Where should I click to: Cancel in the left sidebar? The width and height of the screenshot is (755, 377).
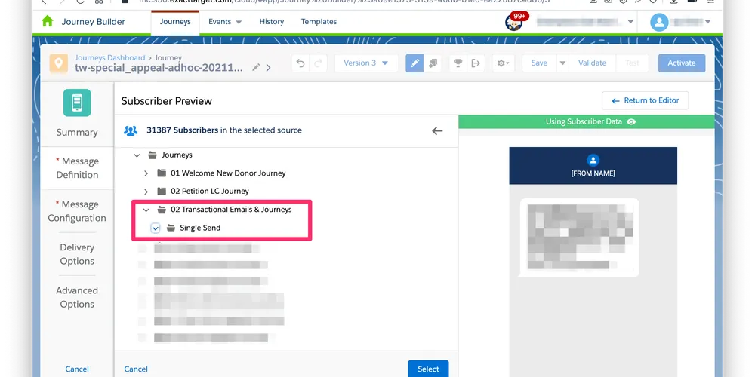pyautogui.click(x=77, y=369)
